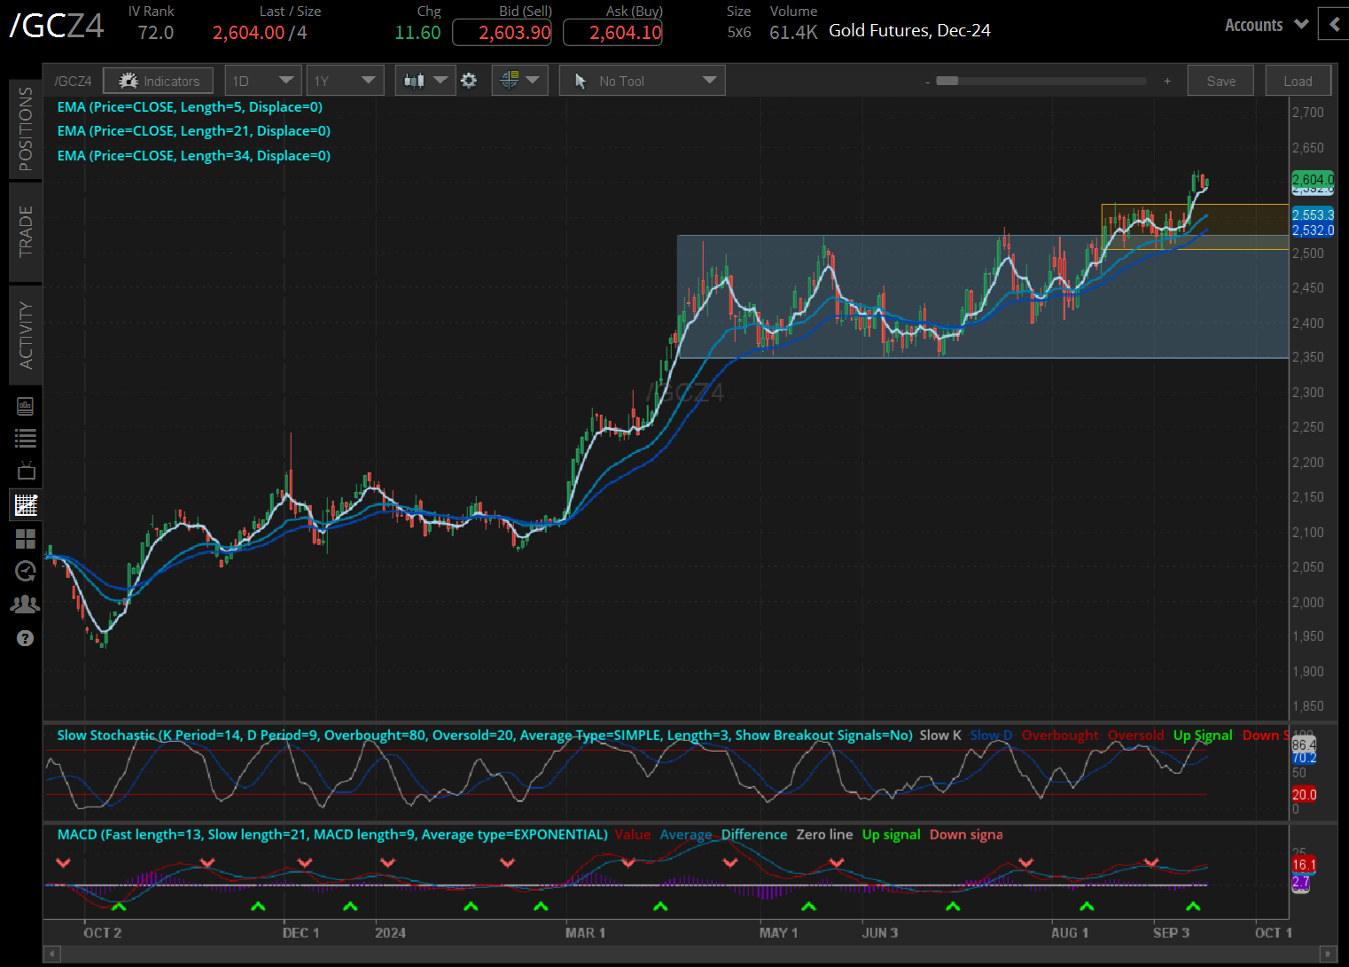This screenshot has height=967, width=1349.
Task: Click the chart zoom slider track
Action: 1046,81
